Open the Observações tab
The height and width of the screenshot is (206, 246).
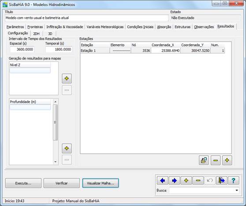204,27
